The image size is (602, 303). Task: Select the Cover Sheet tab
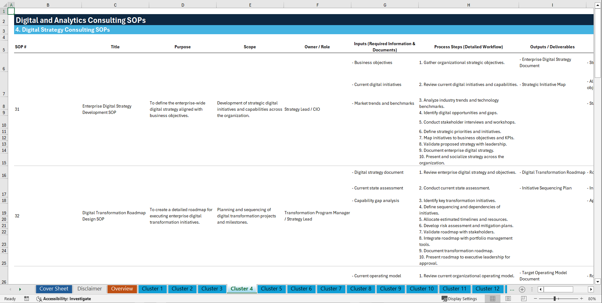click(x=54, y=289)
